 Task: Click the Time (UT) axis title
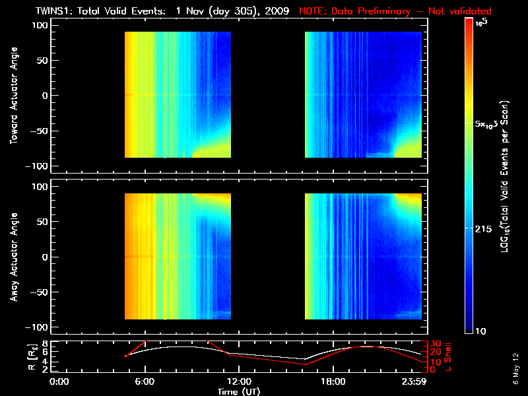tap(239, 391)
